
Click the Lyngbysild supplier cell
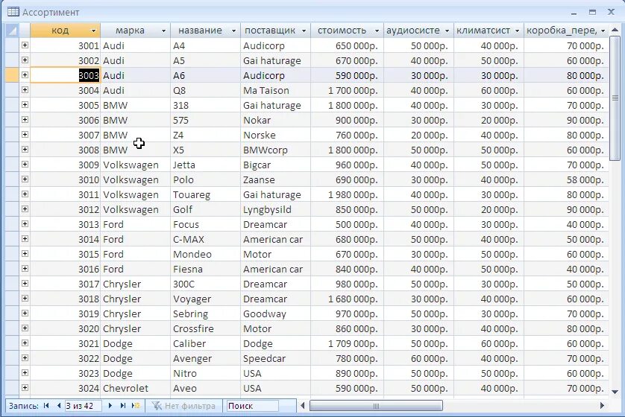[275, 210]
